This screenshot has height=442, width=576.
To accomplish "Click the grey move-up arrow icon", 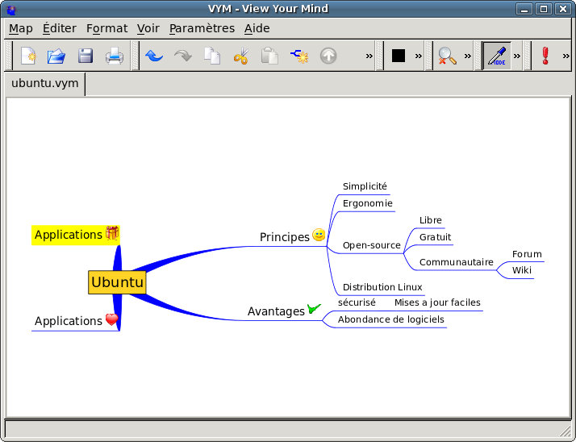I will tap(328, 56).
